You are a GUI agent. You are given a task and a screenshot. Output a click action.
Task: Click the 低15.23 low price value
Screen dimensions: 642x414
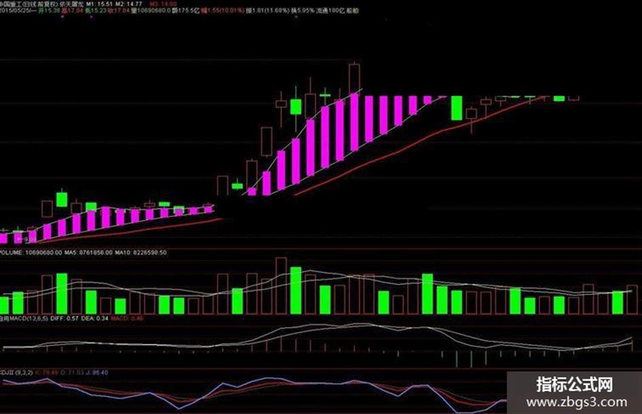click(96, 11)
